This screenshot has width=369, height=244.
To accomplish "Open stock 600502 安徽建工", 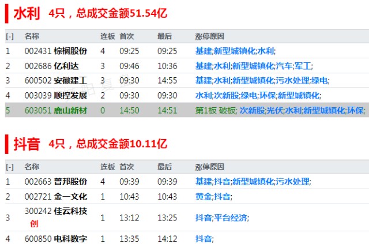I will pyautogui.click(x=56, y=81).
